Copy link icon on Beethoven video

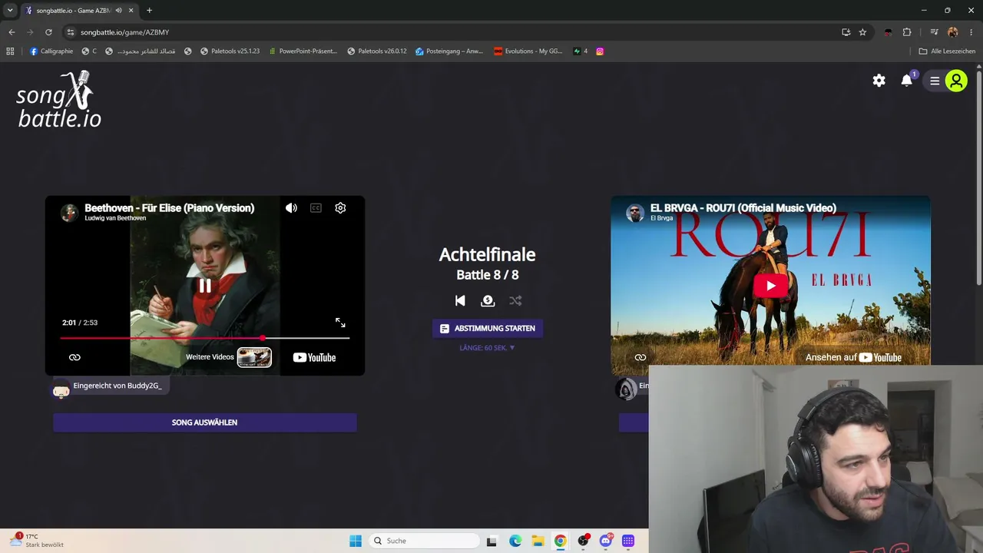click(74, 357)
